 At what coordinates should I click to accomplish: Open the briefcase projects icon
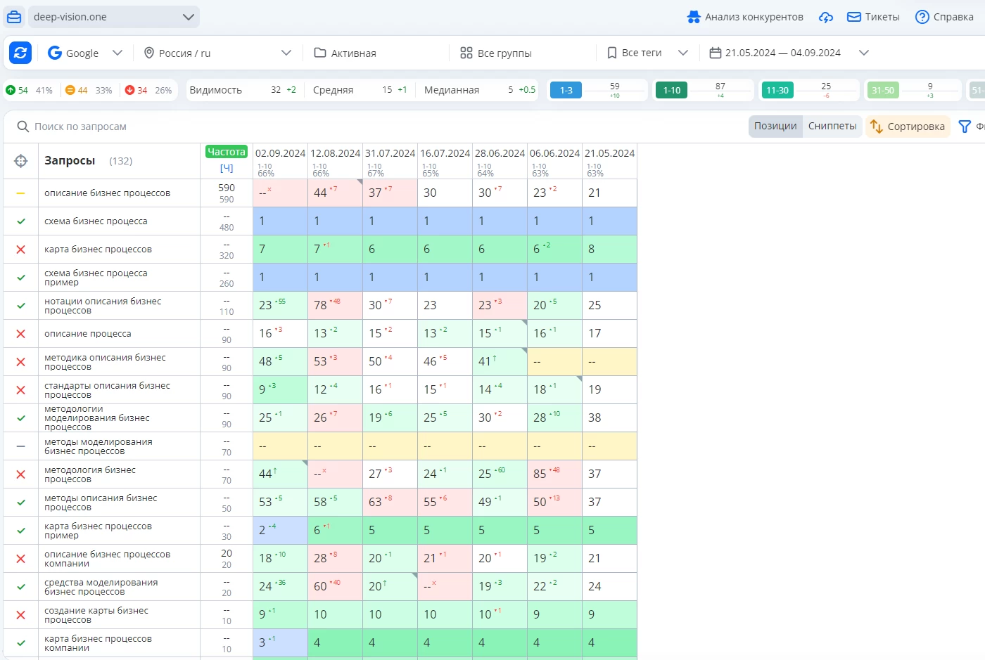(x=14, y=17)
